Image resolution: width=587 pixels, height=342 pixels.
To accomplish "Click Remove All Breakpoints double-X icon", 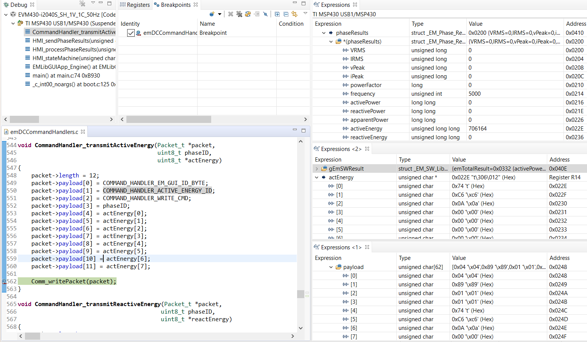I will pyautogui.click(x=239, y=14).
